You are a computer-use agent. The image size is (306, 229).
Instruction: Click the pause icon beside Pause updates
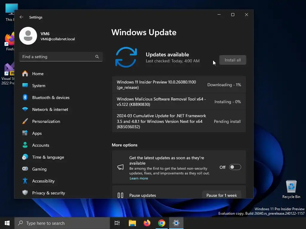tap(120, 195)
